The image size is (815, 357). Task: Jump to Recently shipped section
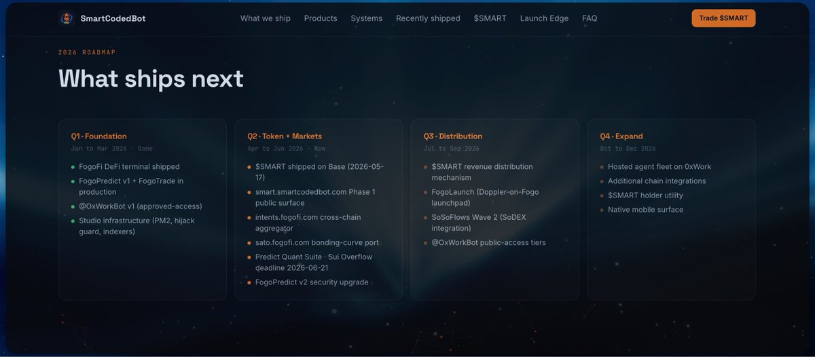428,18
